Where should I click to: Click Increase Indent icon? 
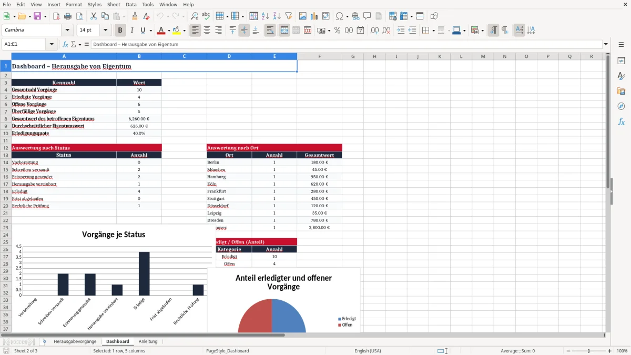coord(401,31)
